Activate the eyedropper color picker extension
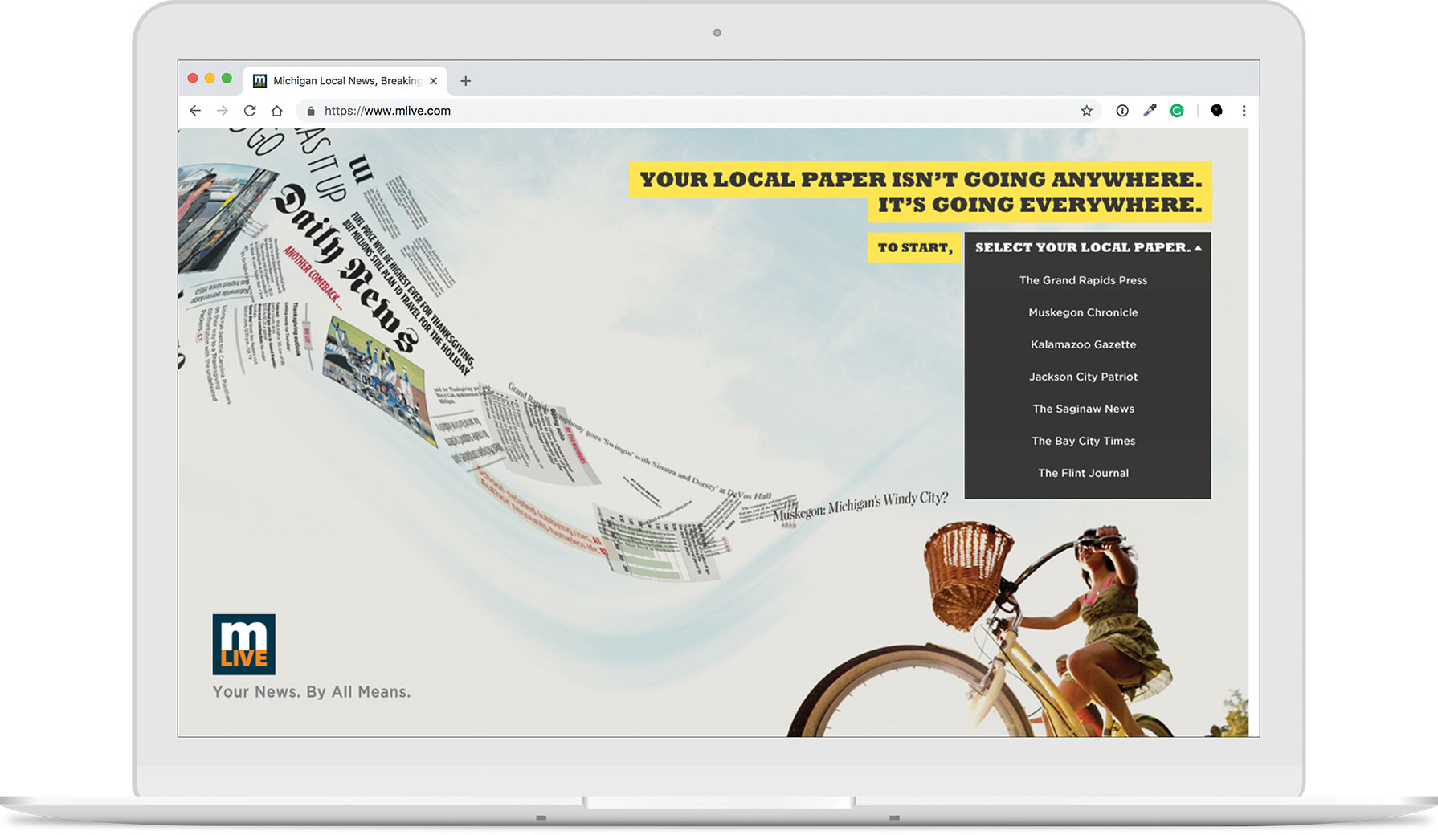 point(1150,111)
